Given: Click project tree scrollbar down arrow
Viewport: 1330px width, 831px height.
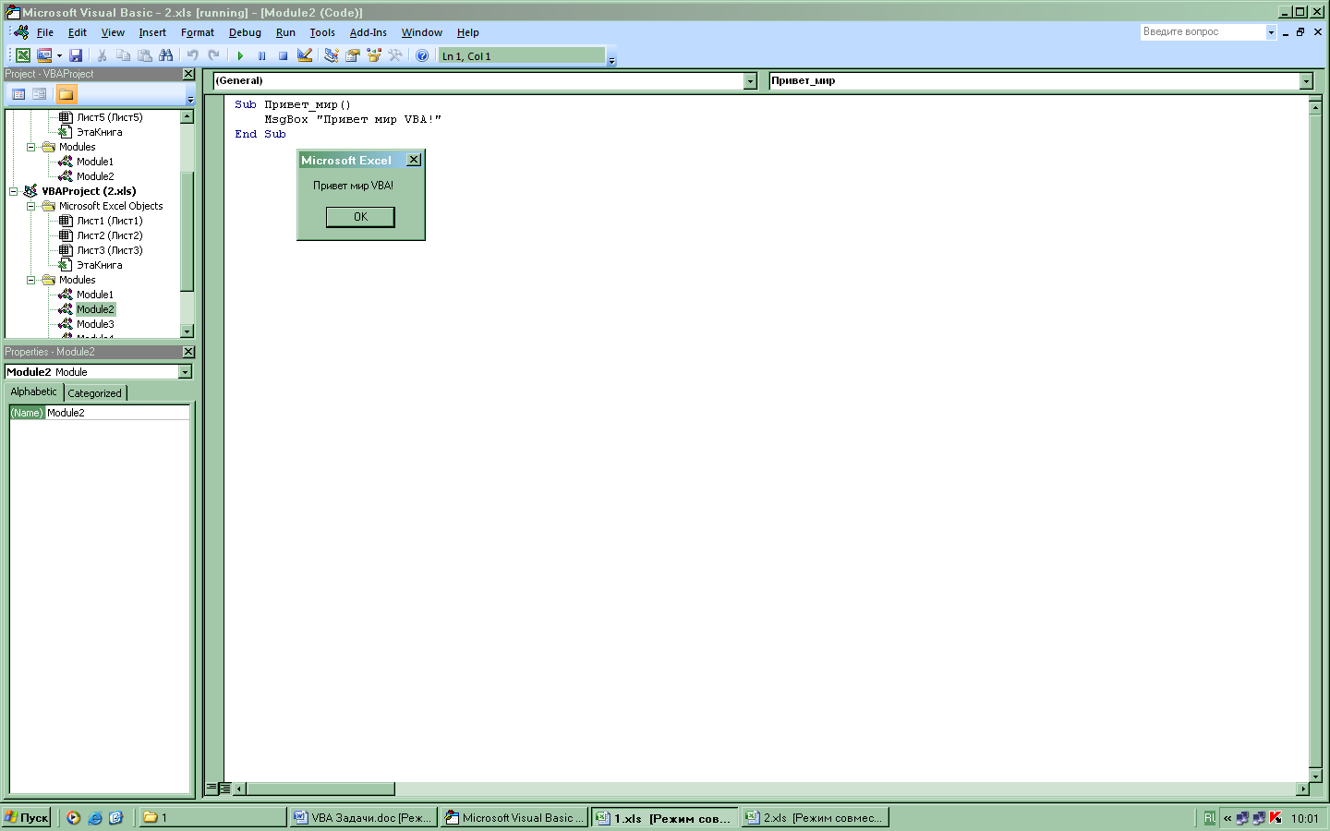Looking at the screenshot, I should [187, 331].
